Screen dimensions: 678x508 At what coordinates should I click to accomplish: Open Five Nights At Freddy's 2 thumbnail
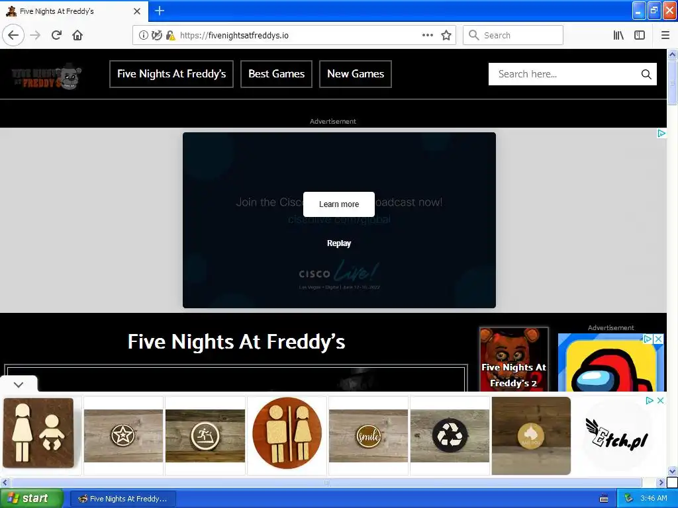[x=514, y=359]
